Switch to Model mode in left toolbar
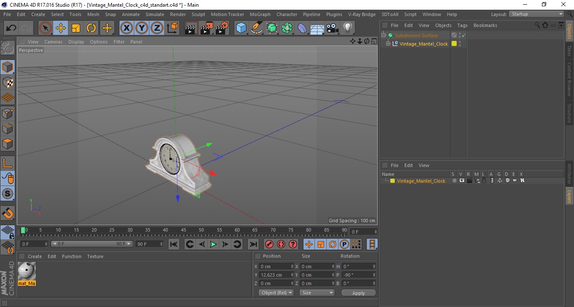 coord(8,67)
